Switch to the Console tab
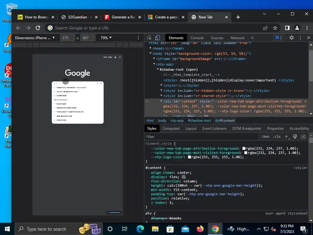313x235 pixels. (197, 38)
